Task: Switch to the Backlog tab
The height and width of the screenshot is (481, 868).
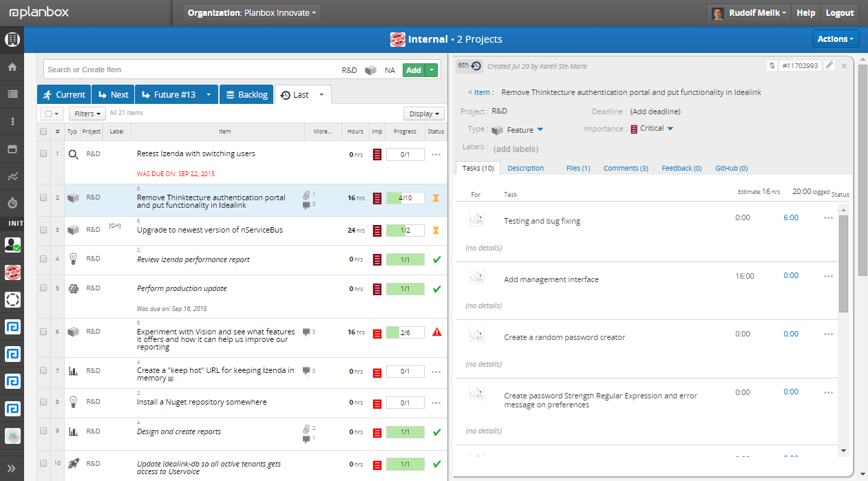Action: 246,95
